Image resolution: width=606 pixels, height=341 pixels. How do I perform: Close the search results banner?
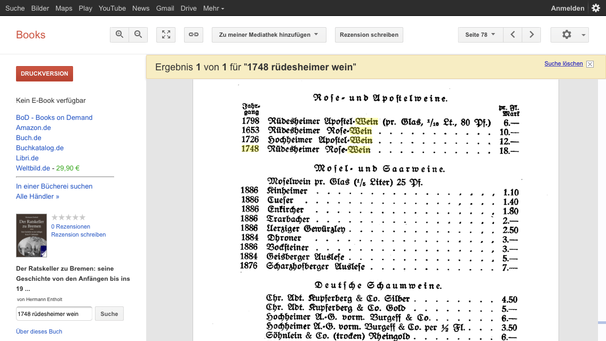pos(589,64)
